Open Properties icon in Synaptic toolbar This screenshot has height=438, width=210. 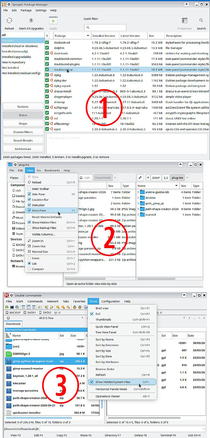tap(185, 20)
